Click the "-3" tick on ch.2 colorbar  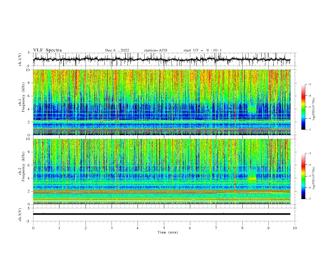click(x=309, y=154)
